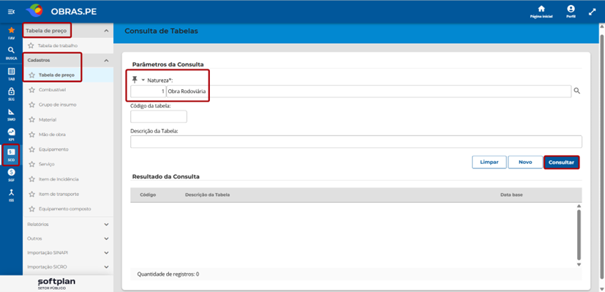Toggle favorite star for Combustível
Image resolution: width=605 pixels, height=292 pixels.
point(31,90)
